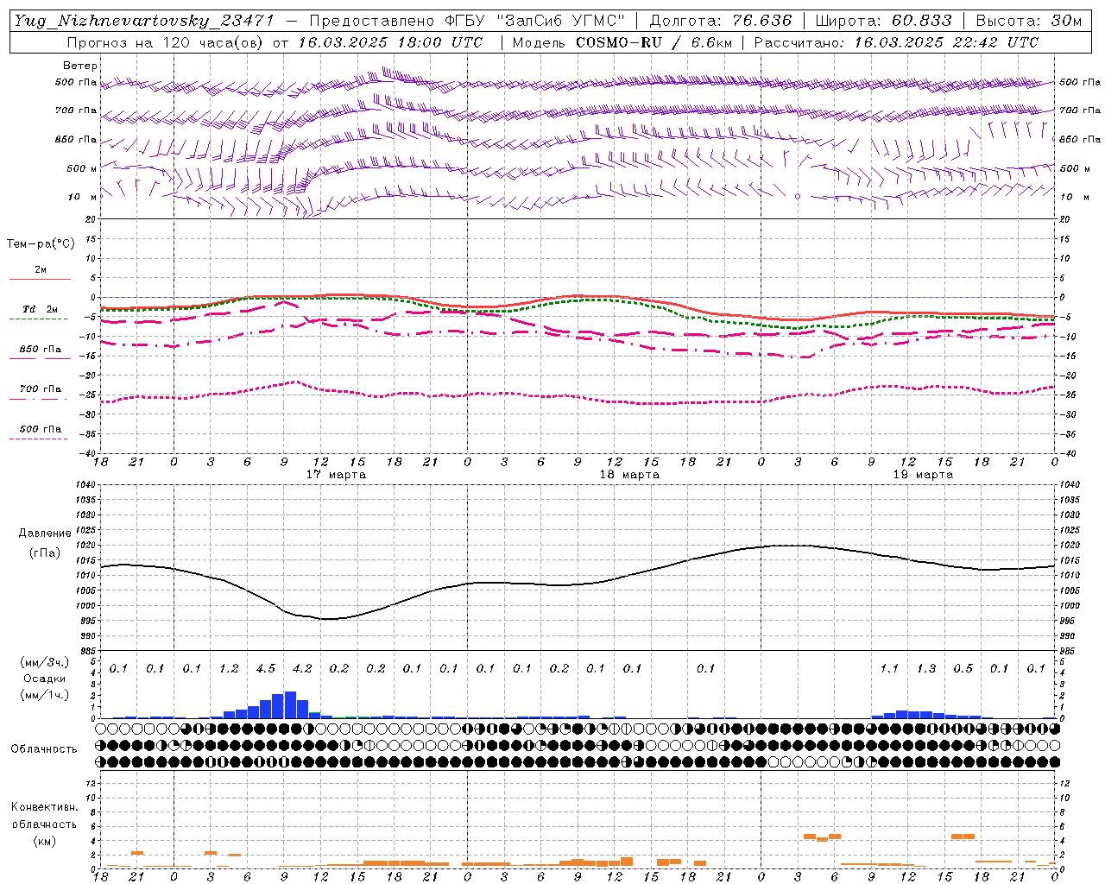Click the date label 17 марта
This screenshot has width=1105, height=884.
[336, 475]
